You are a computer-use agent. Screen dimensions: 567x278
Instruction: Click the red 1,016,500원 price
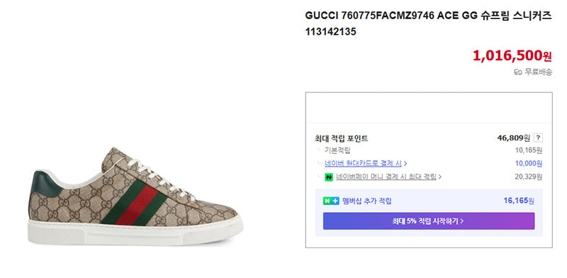pyautogui.click(x=512, y=55)
